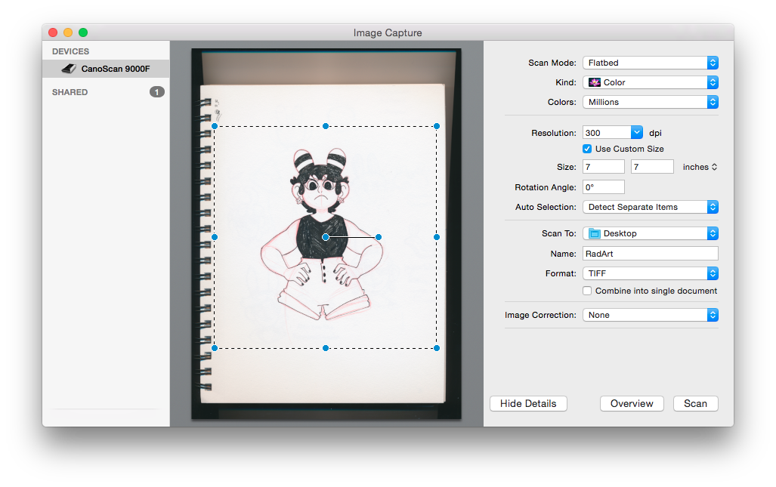Click the Overview button
Viewport: 776px width, 487px height.
click(632, 403)
